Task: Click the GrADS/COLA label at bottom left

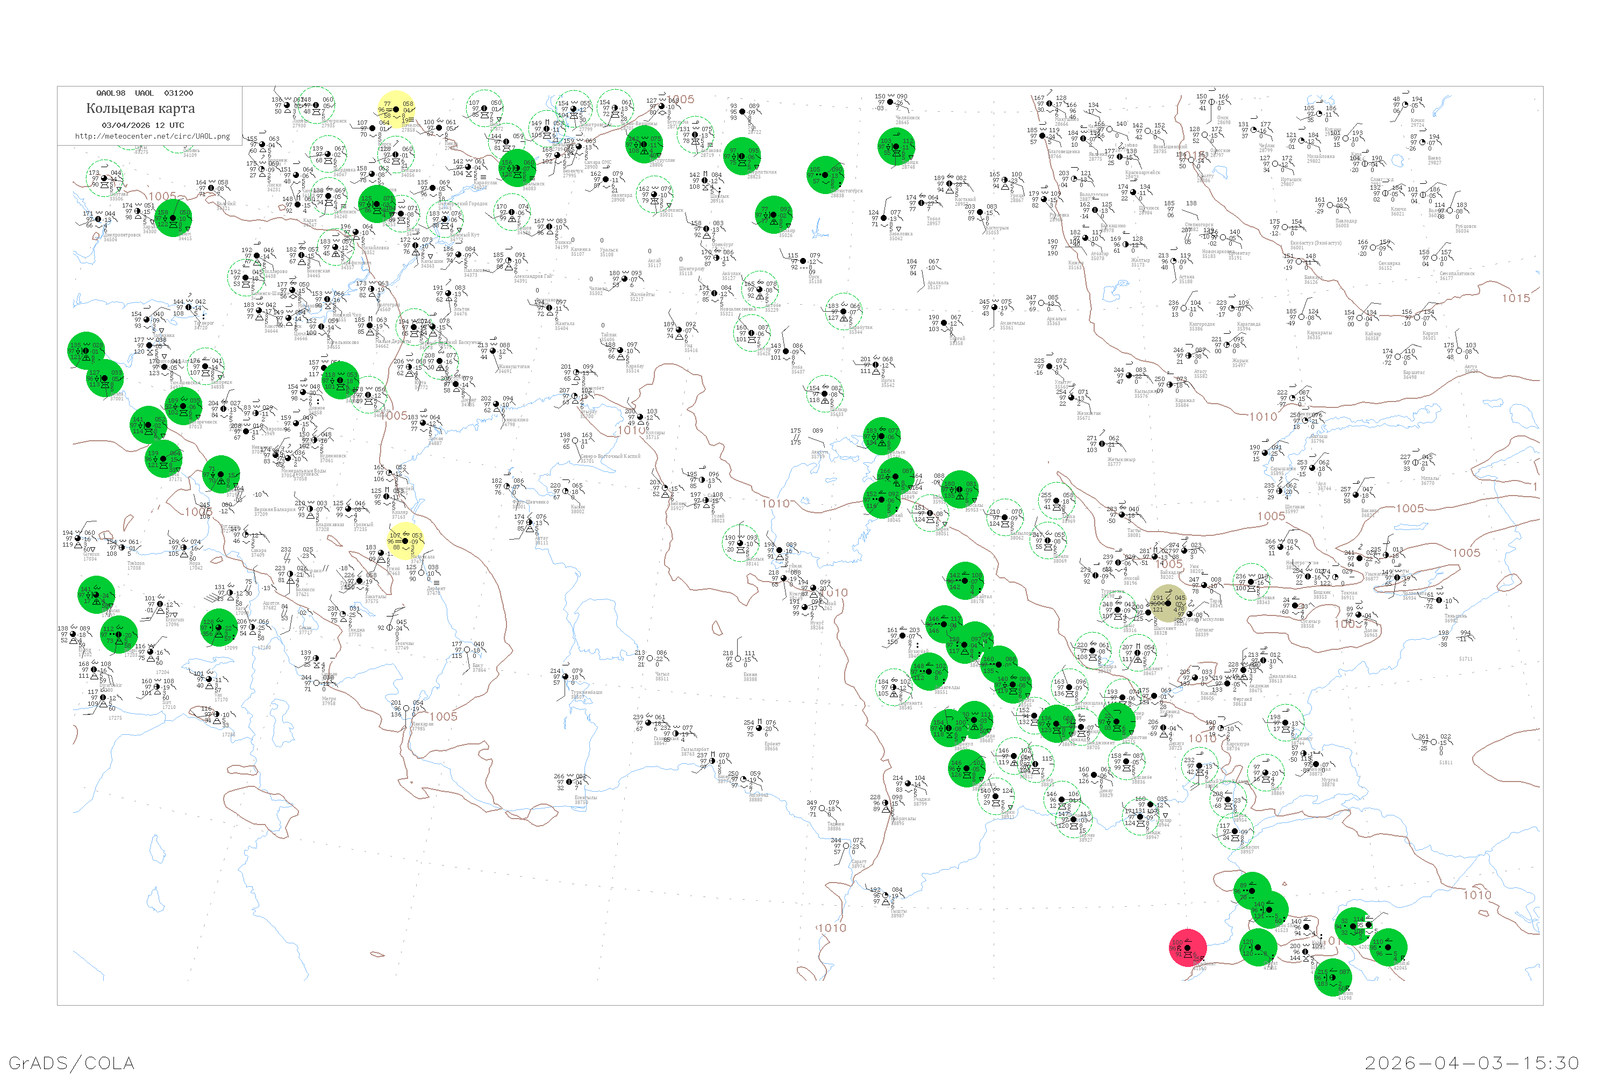Action: coord(72,1063)
